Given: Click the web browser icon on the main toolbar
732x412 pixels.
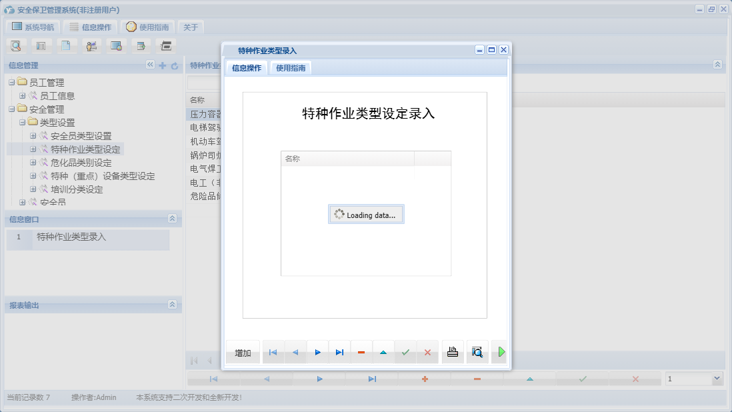Looking at the screenshot, I should point(116,45).
